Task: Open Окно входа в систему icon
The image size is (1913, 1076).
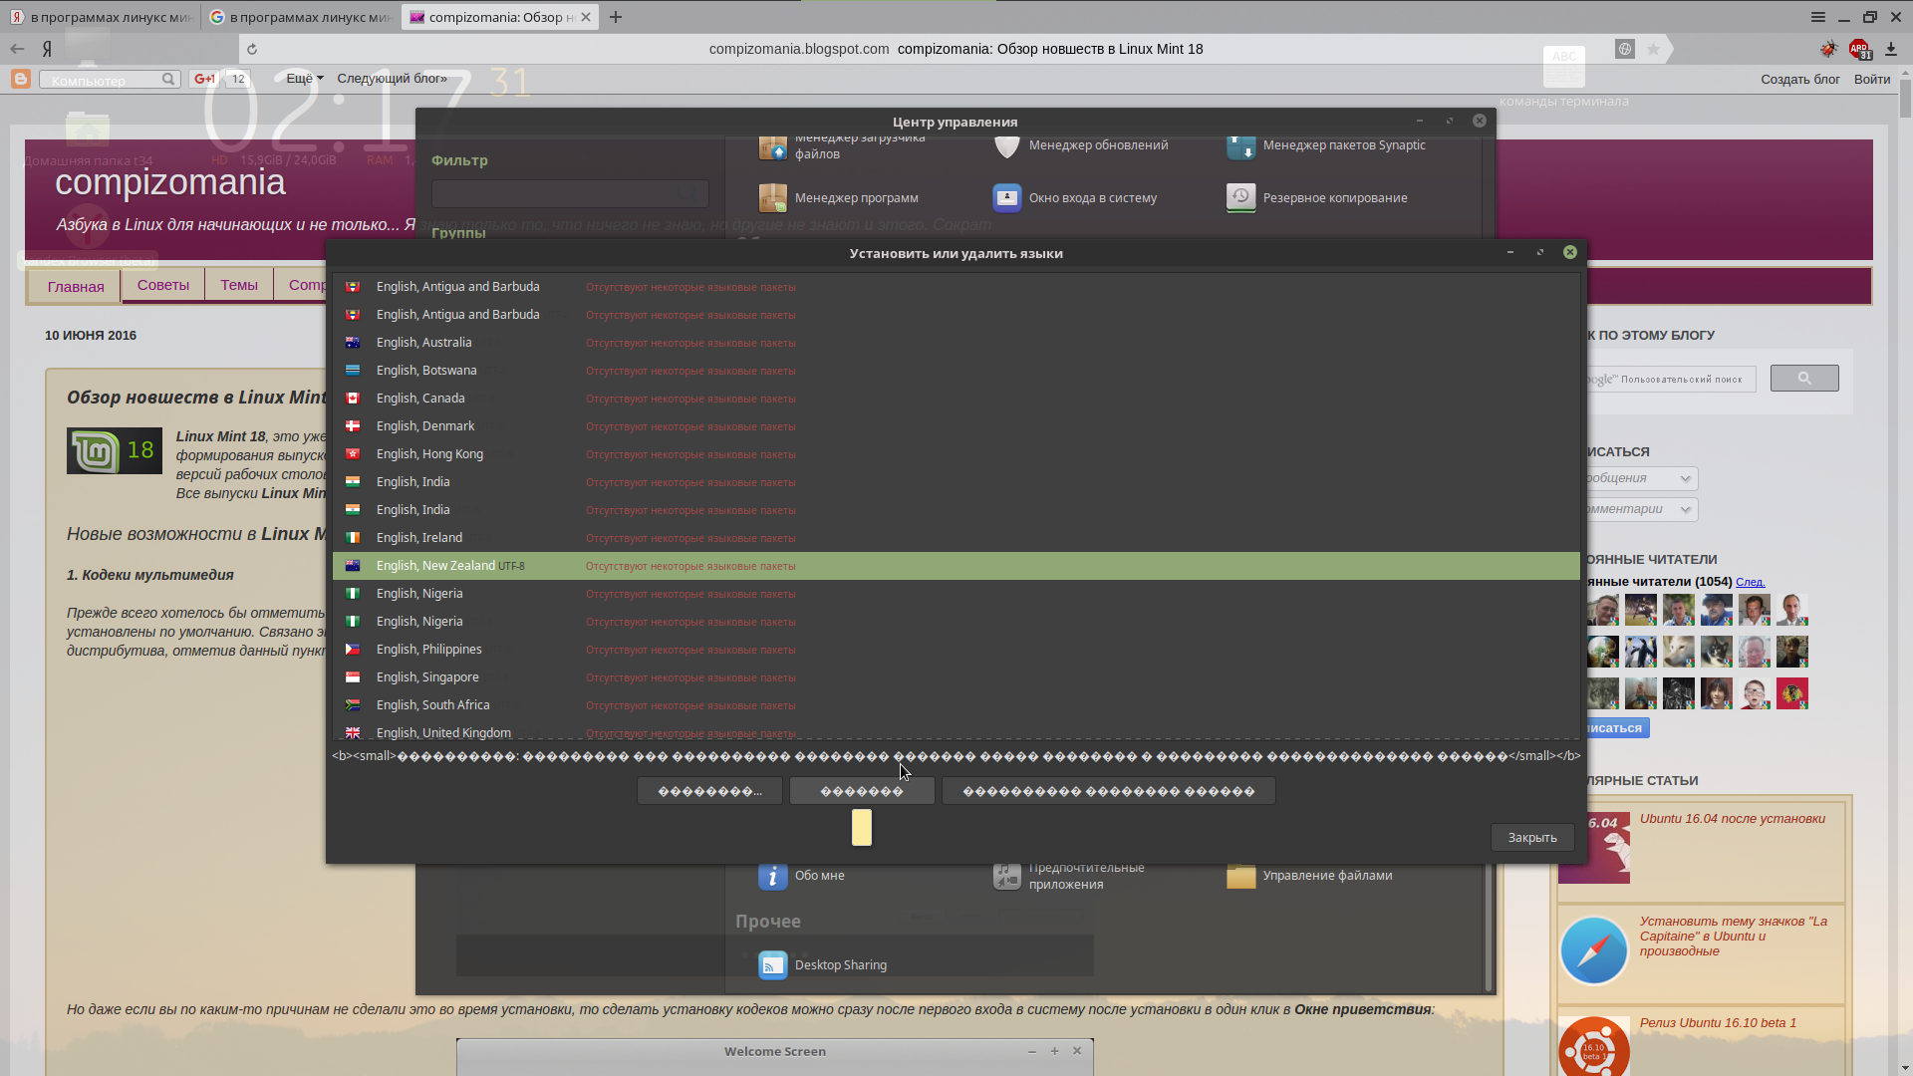Action: (x=1006, y=197)
